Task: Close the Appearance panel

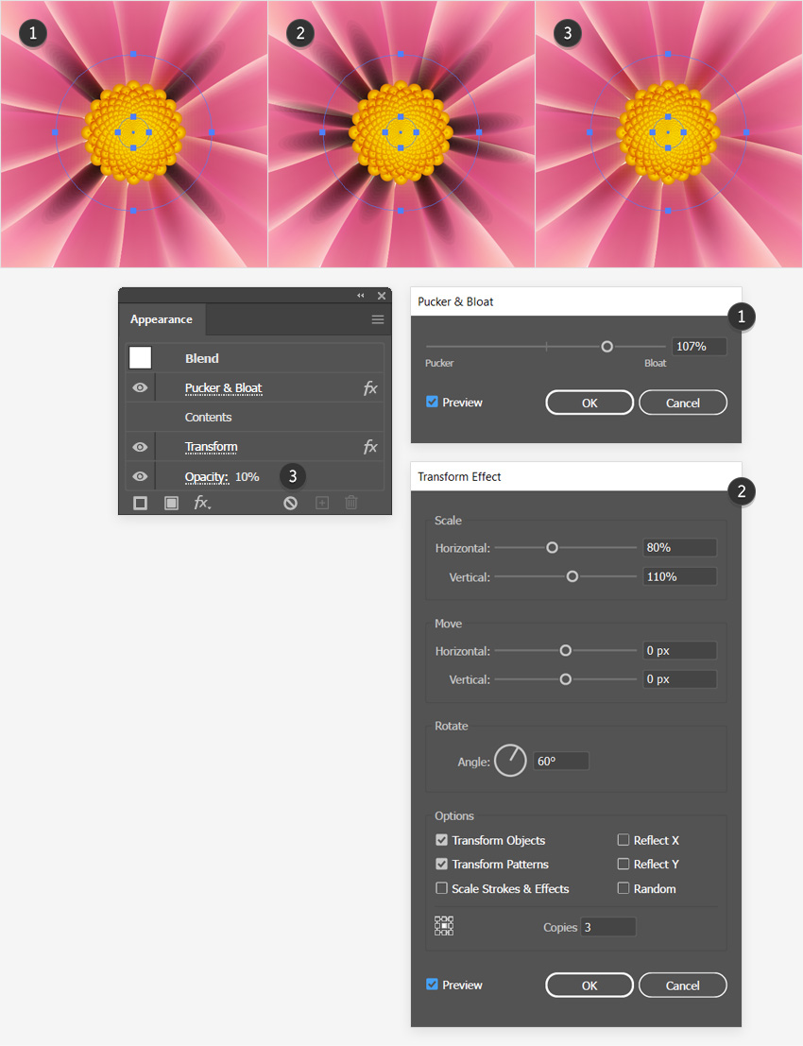Action: click(x=382, y=296)
